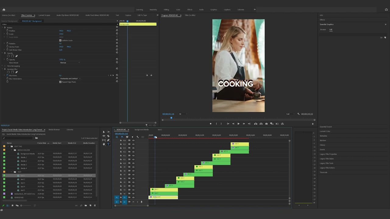Switch Project panel to Icon View
Image resolution: width=390 pixels, height=219 pixels.
pyautogui.click(x=12, y=205)
